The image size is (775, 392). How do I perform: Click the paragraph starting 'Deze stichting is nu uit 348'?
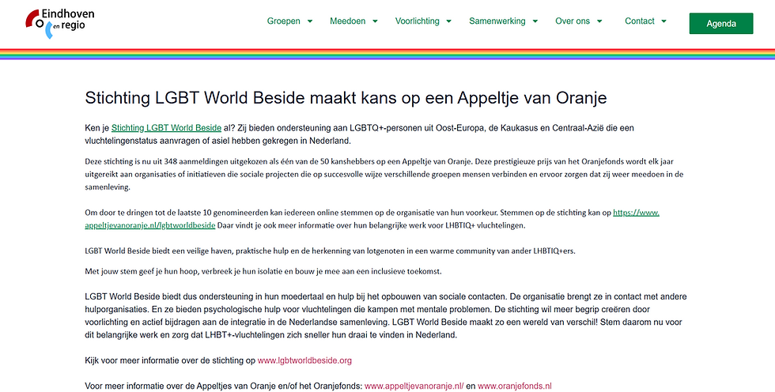click(x=385, y=175)
